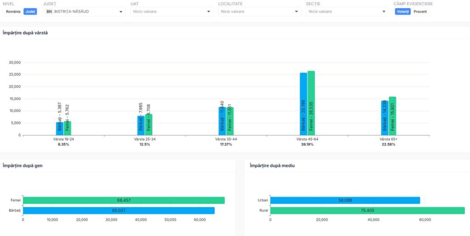
Task: Click the BN county code badge
Action: [x=49, y=11]
